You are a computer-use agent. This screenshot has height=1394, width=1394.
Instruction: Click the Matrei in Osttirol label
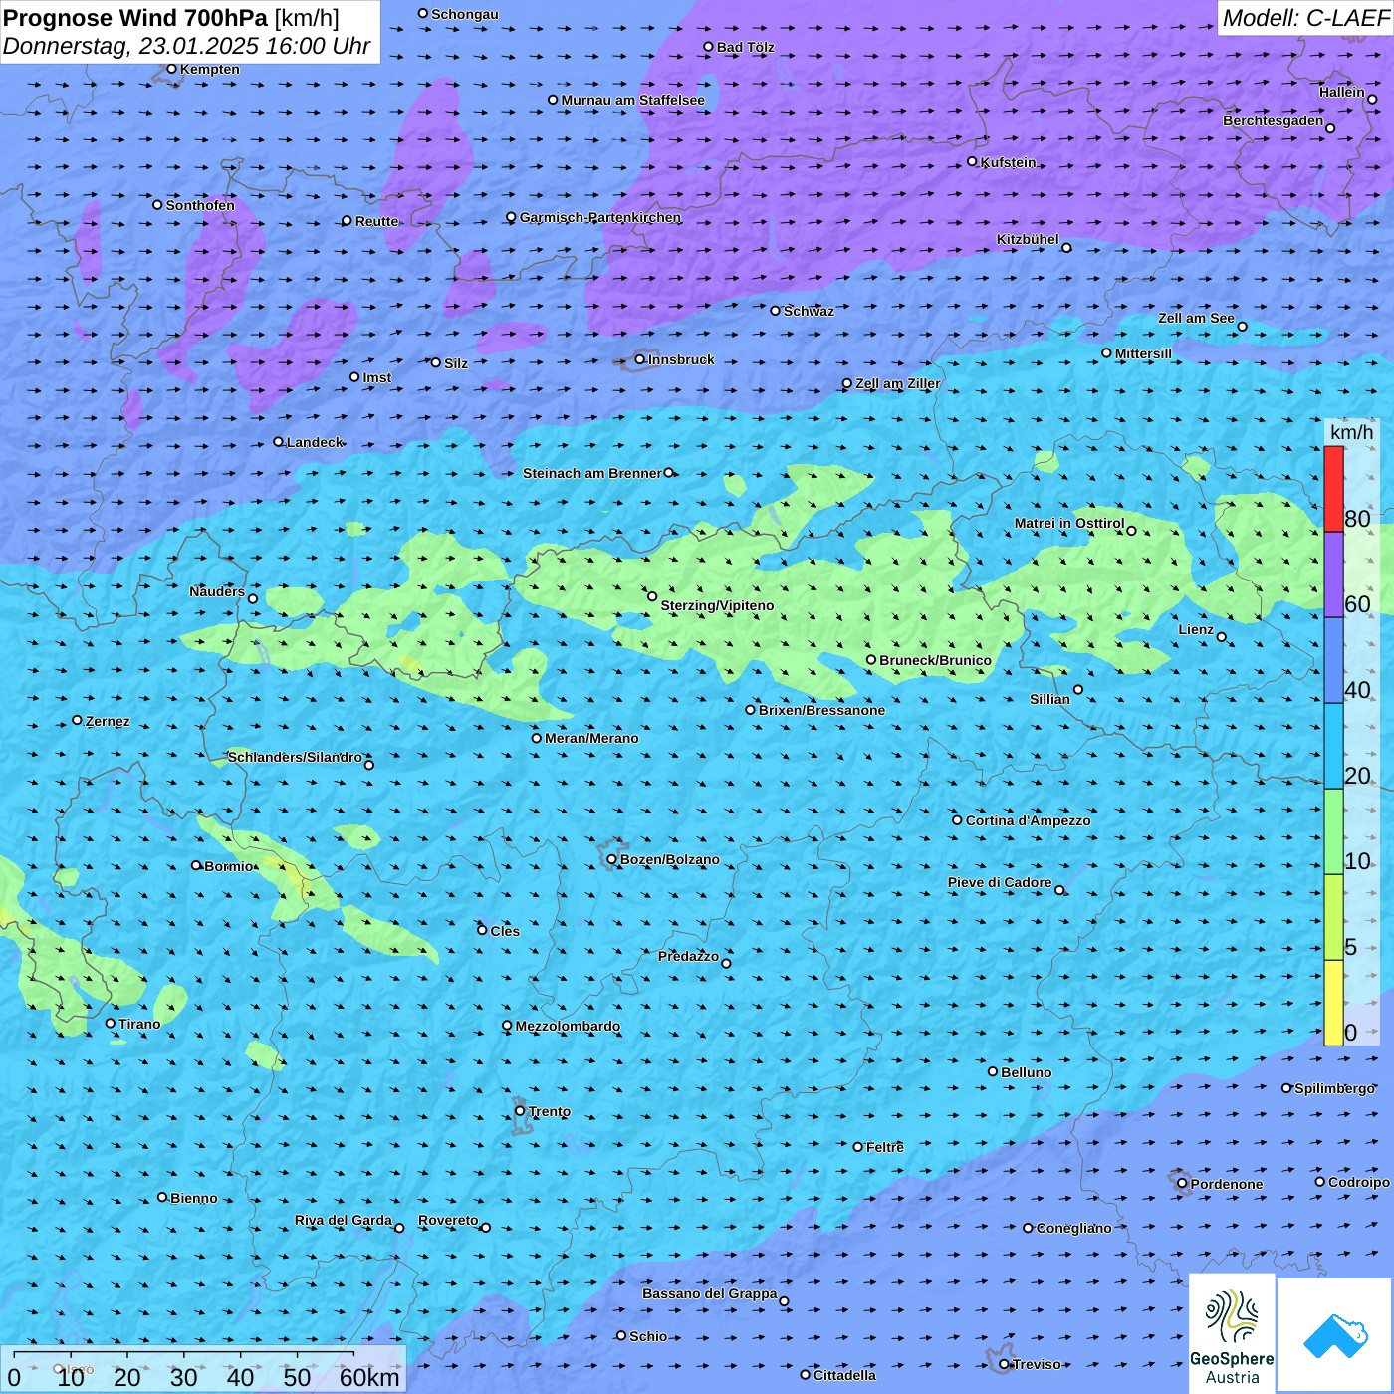(1069, 523)
